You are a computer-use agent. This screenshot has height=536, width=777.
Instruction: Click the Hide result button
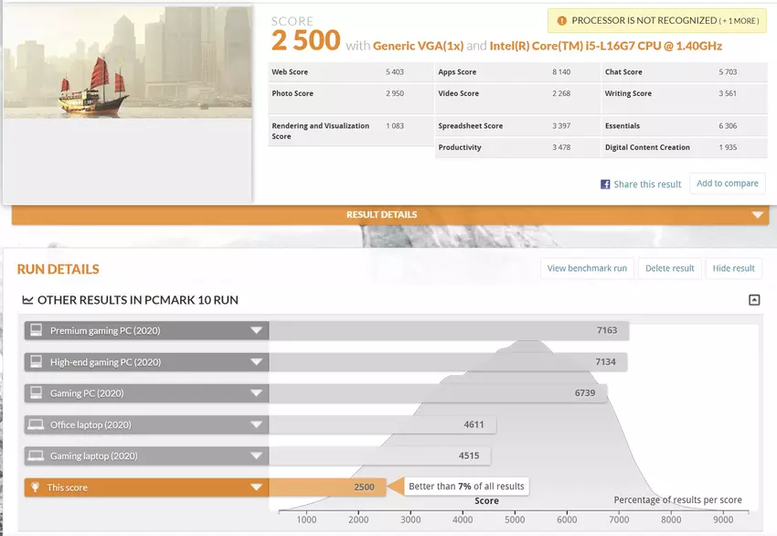(x=733, y=268)
